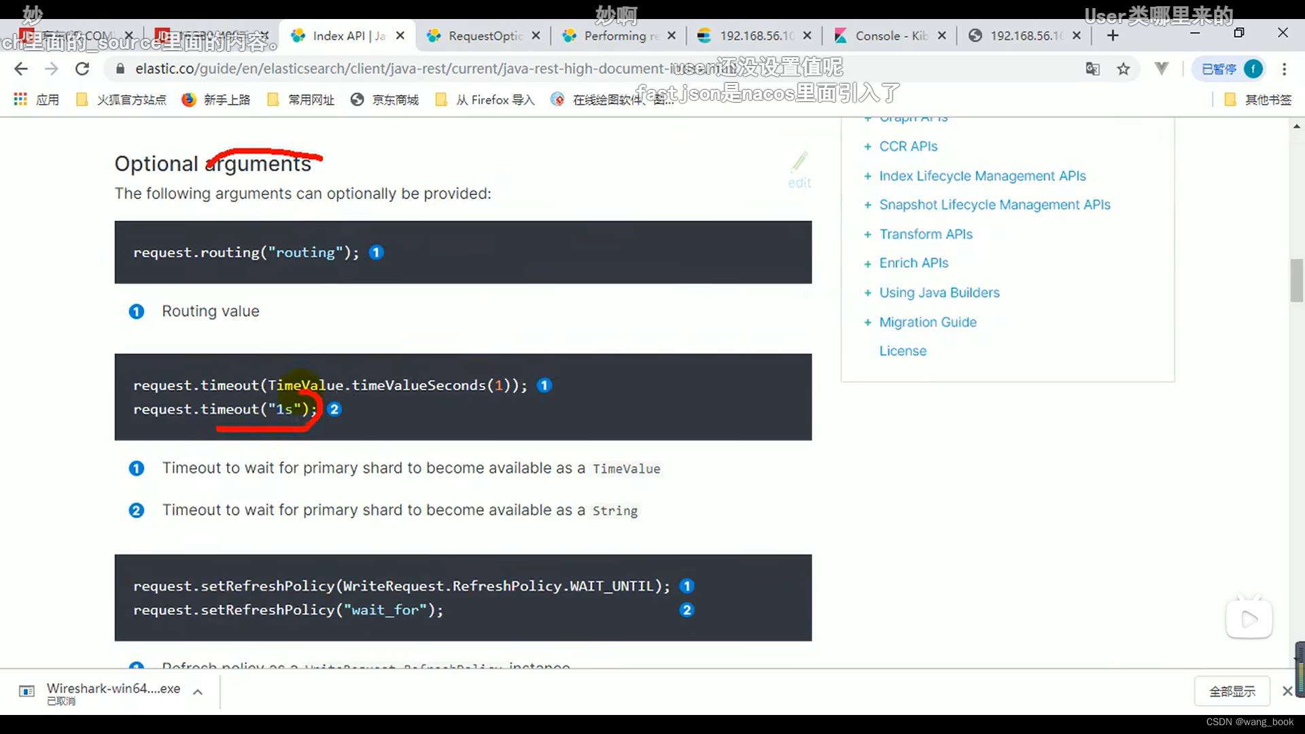
Task: Switch to the RequestOptions tab
Action: (x=483, y=35)
